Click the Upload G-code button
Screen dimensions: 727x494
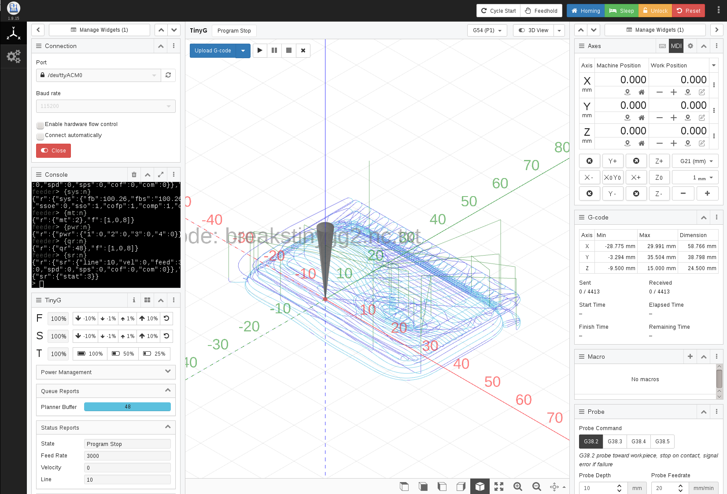[213, 50]
